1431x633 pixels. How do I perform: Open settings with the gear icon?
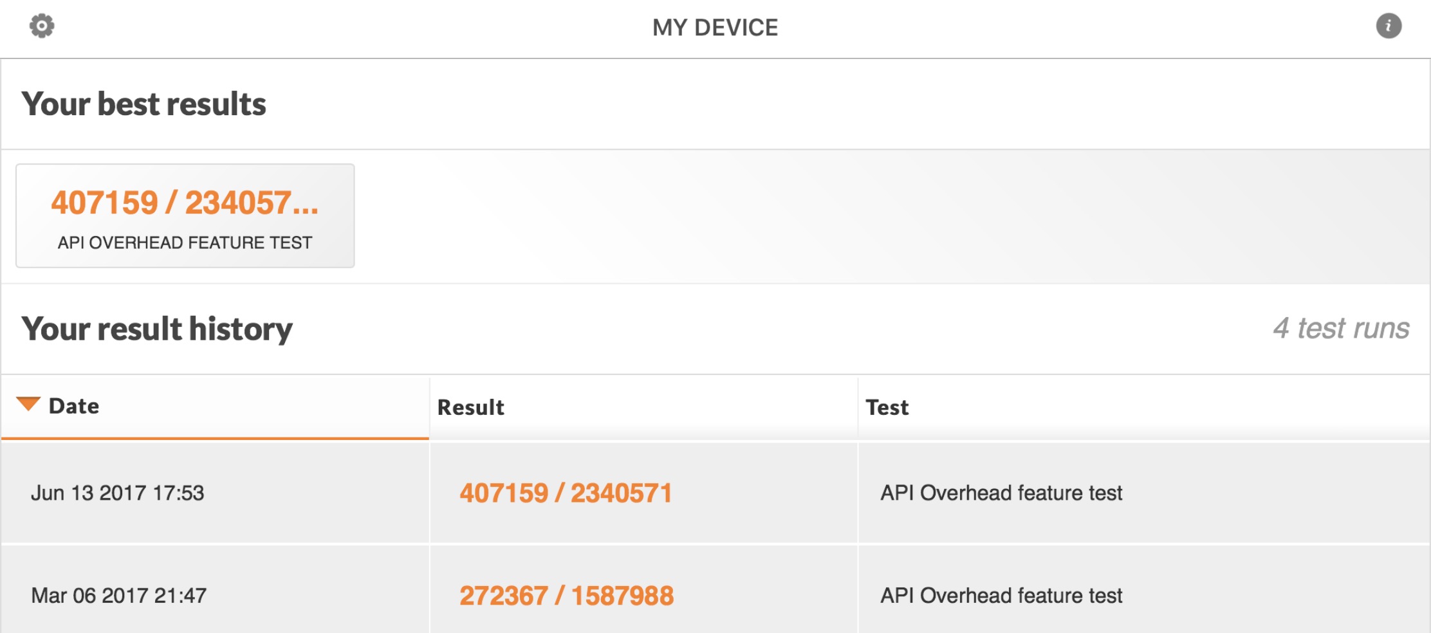click(42, 26)
